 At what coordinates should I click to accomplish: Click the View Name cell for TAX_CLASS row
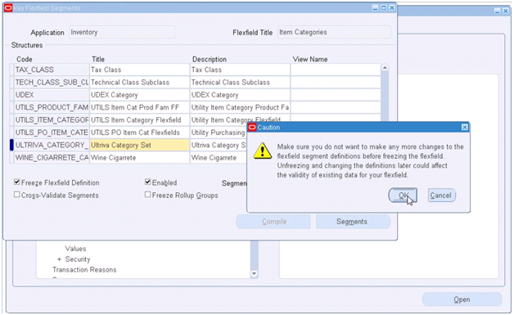[336, 70]
